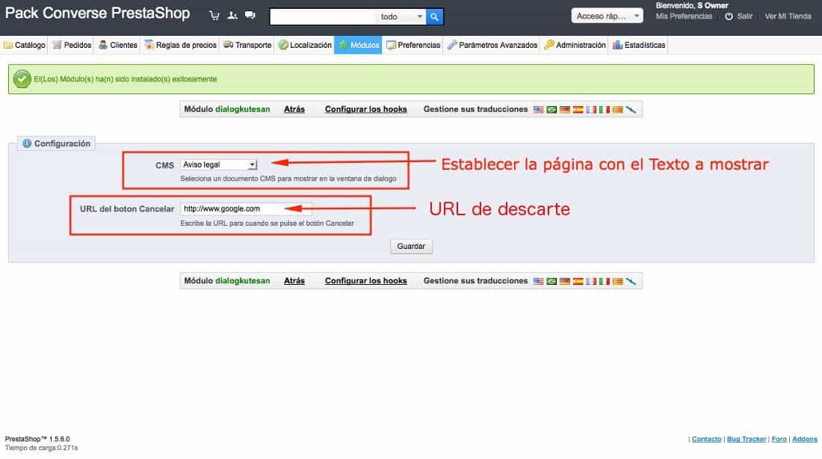
Task: Click the Bug Tracker footer link
Action: (747, 439)
